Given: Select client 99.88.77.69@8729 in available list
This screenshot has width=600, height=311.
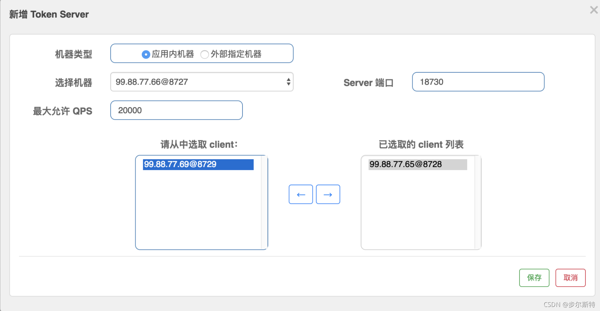Looking at the screenshot, I should [198, 165].
